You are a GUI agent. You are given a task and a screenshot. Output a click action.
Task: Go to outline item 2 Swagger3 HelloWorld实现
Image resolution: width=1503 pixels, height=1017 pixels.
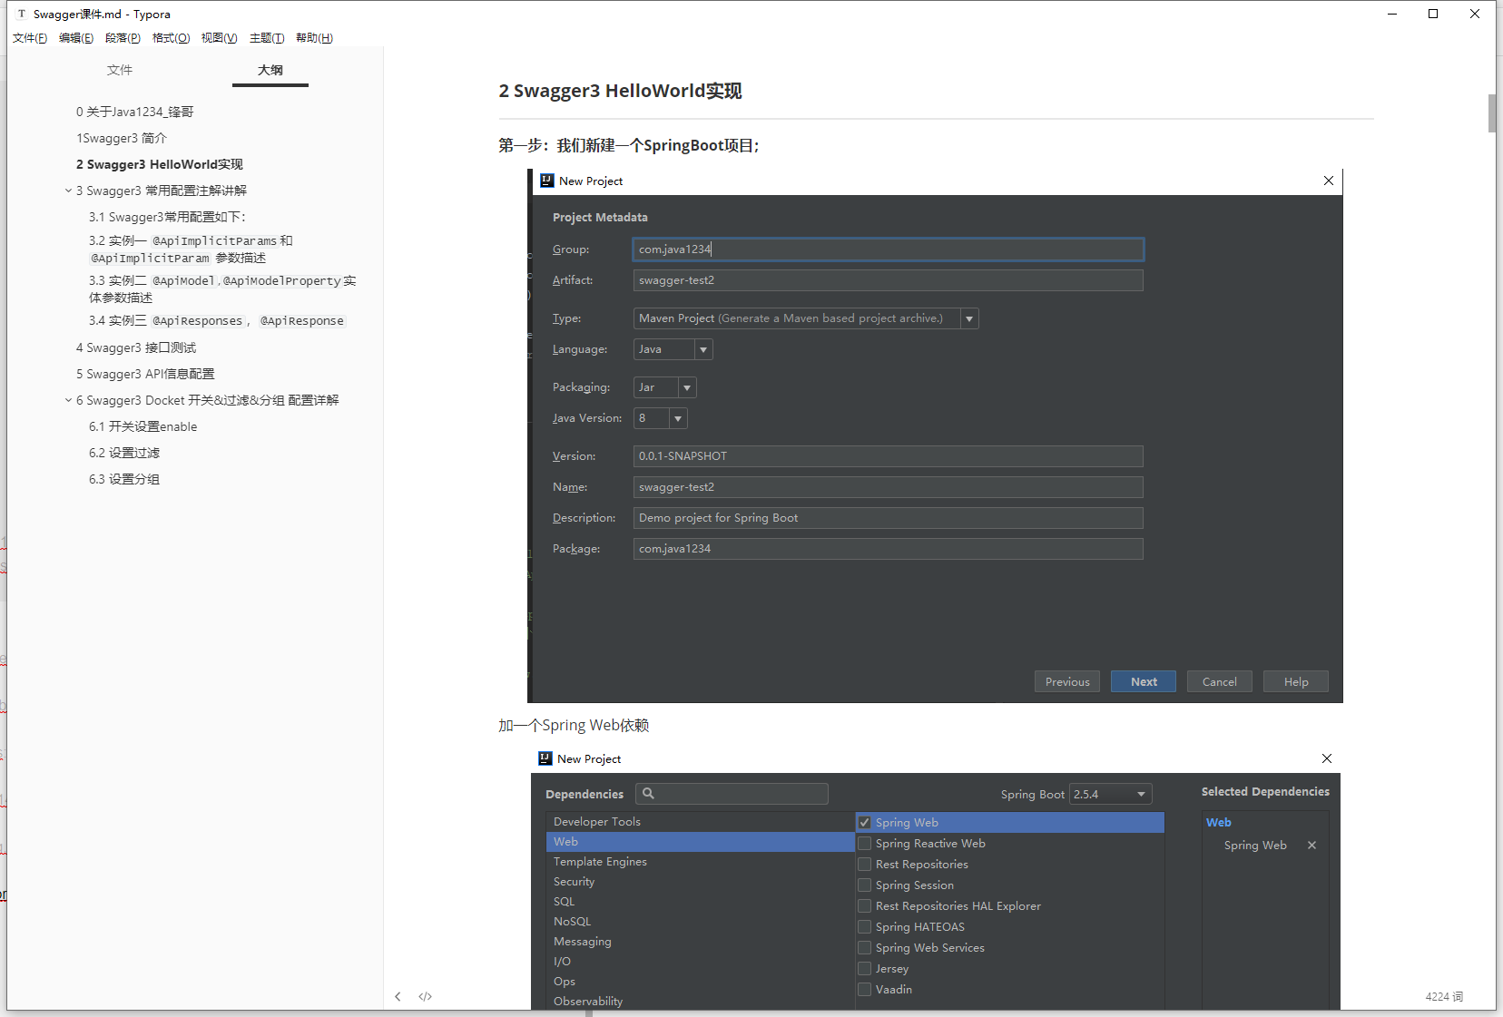click(160, 164)
